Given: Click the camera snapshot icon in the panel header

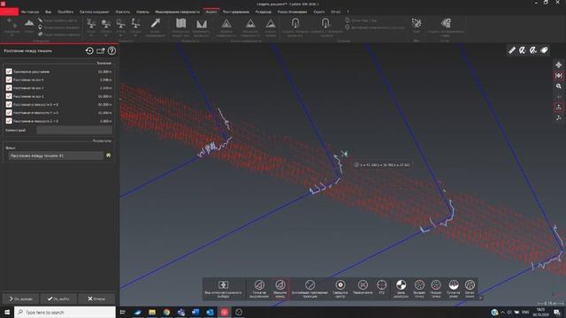Looking at the screenshot, I should point(100,51).
